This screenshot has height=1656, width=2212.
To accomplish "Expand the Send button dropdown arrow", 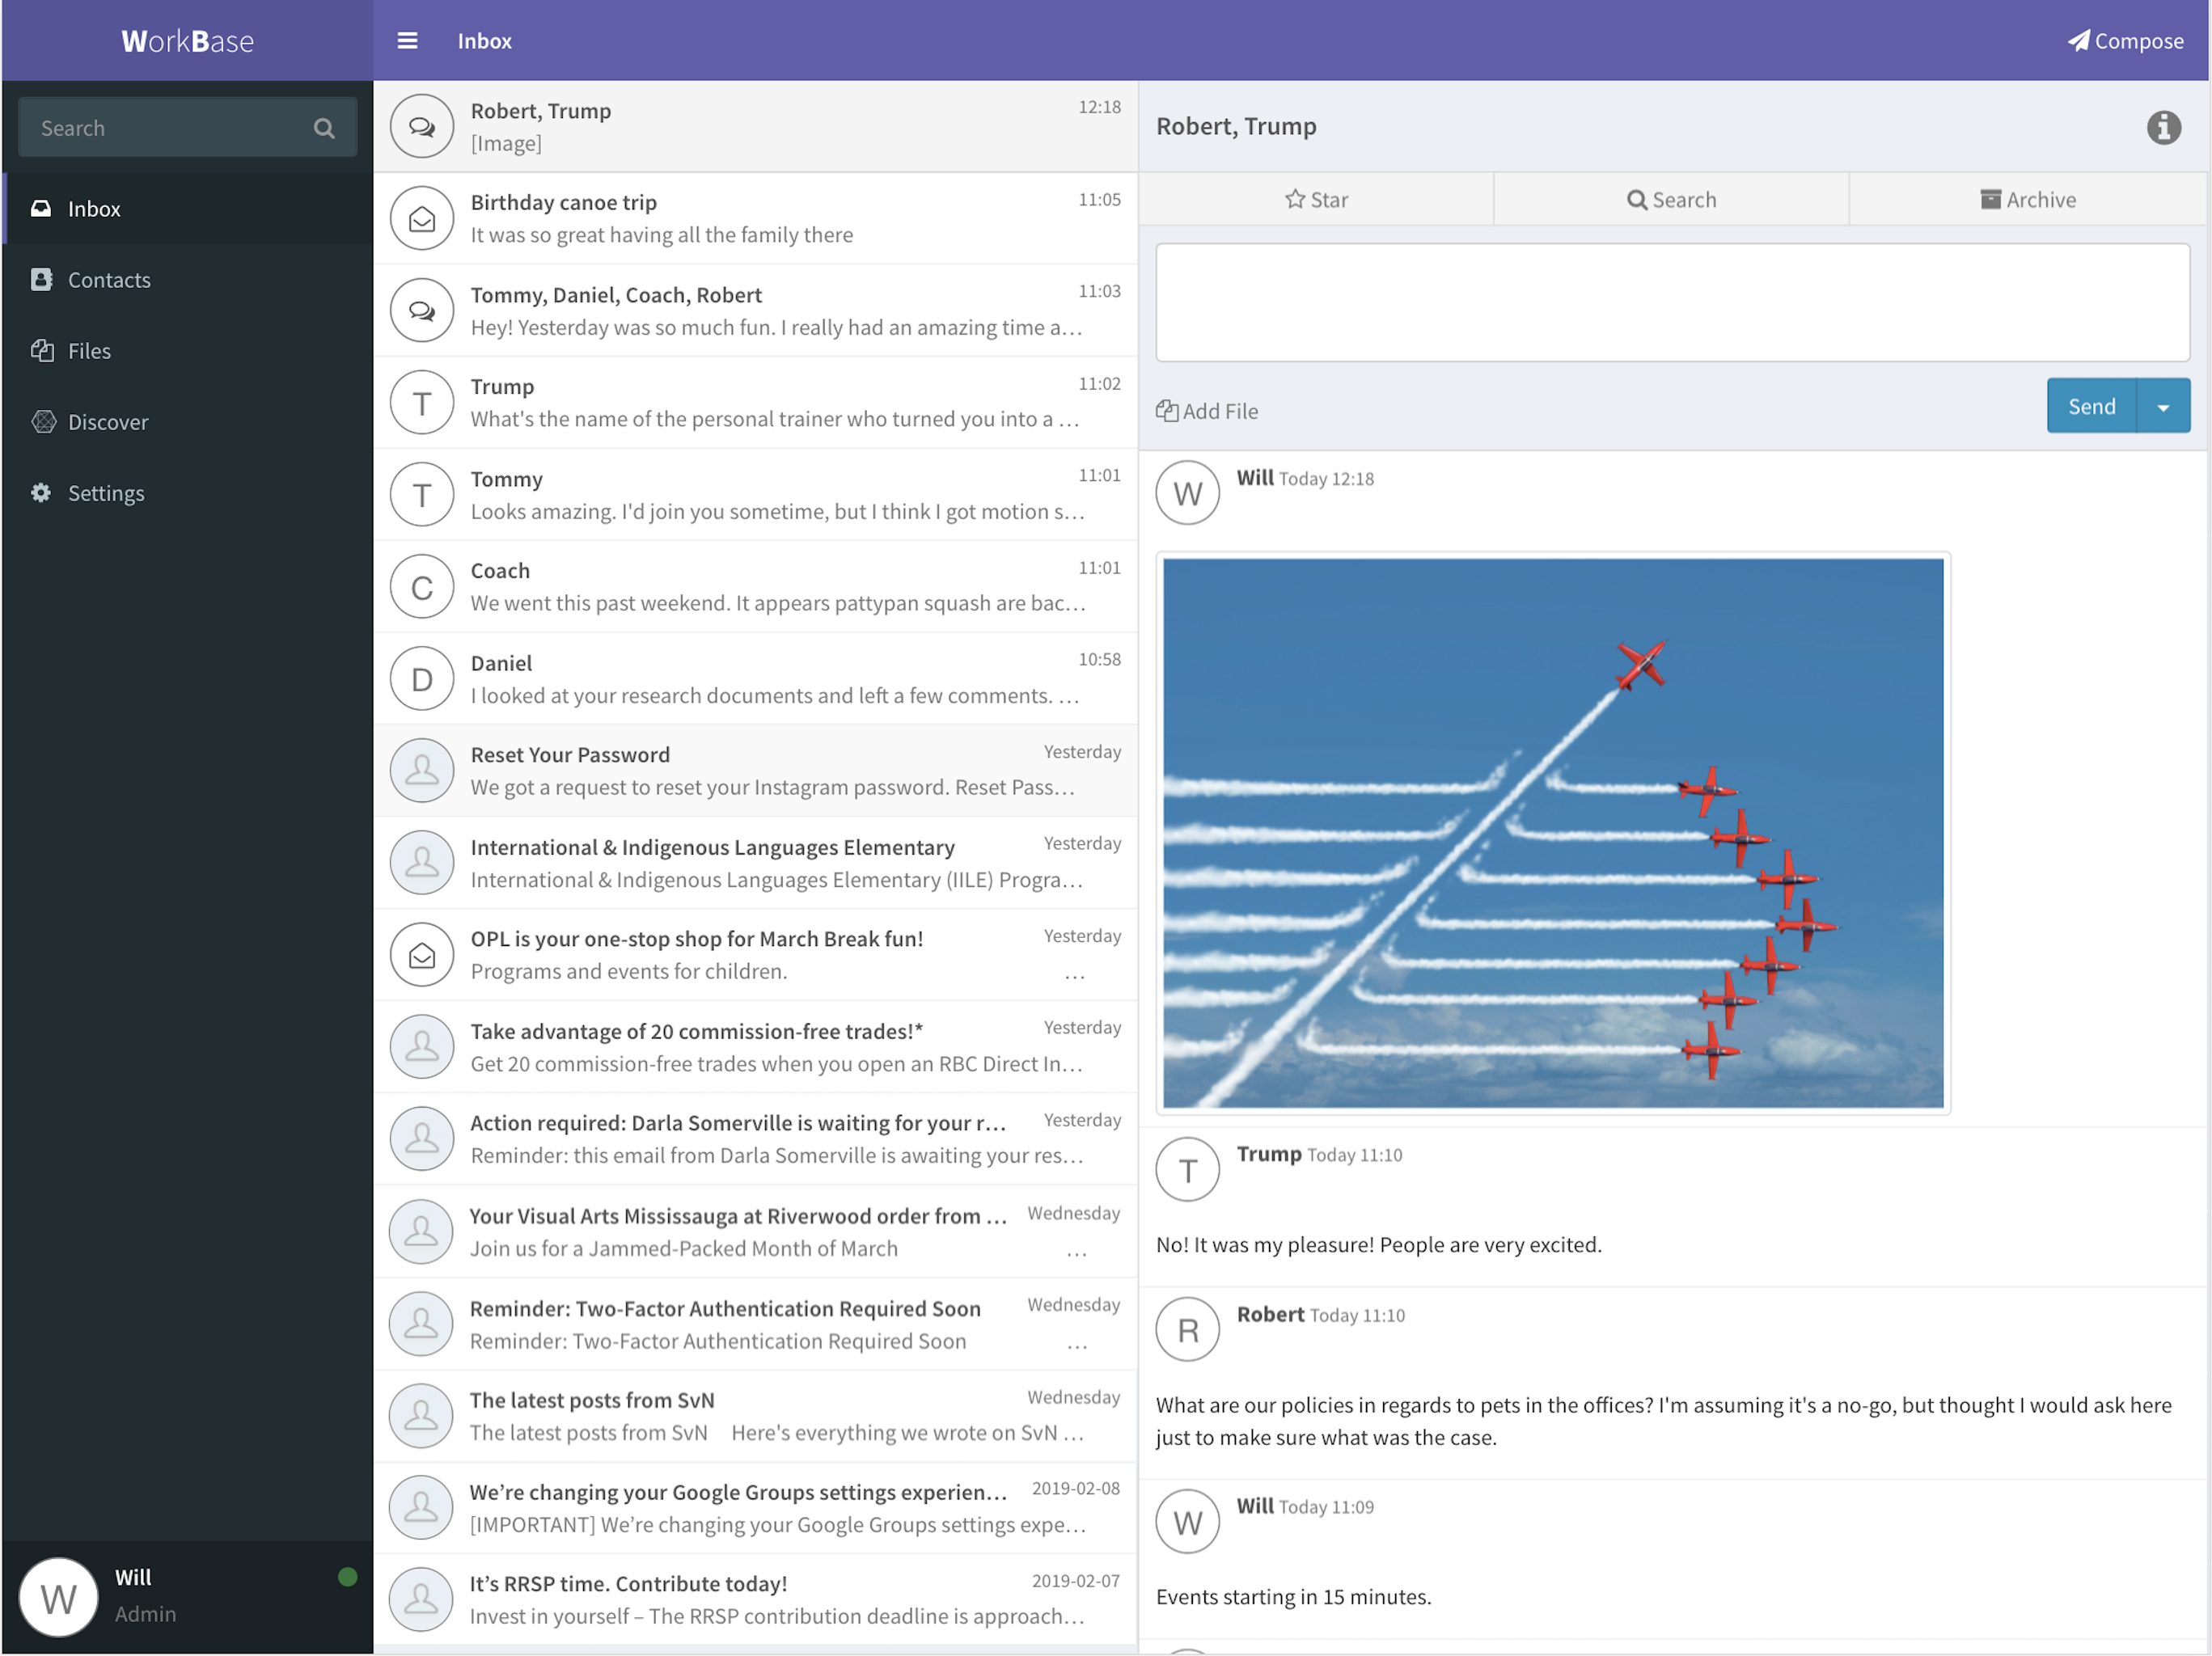I will click(x=2163, y=407).
